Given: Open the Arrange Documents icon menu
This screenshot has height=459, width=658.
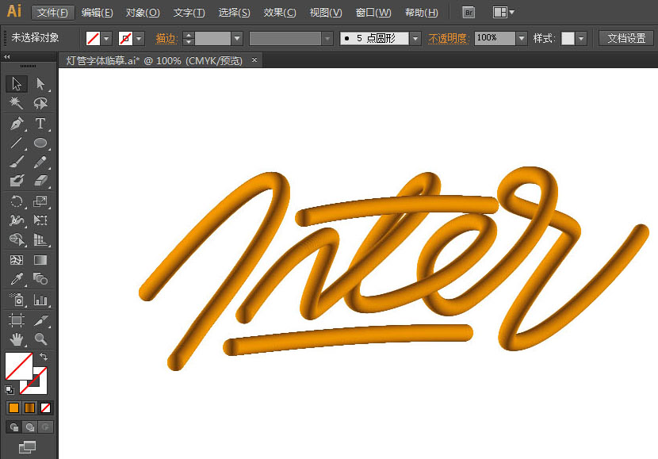Looking at the screenshot, I should pos(501,12).
